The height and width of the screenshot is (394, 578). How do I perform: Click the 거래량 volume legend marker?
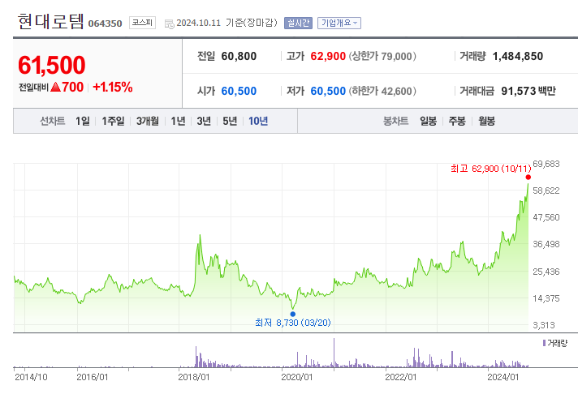point(544,343)
